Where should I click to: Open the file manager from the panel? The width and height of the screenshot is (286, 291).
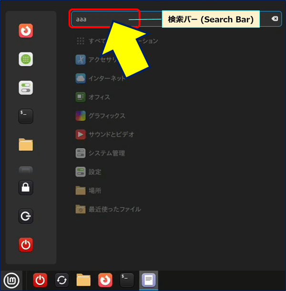83,280
